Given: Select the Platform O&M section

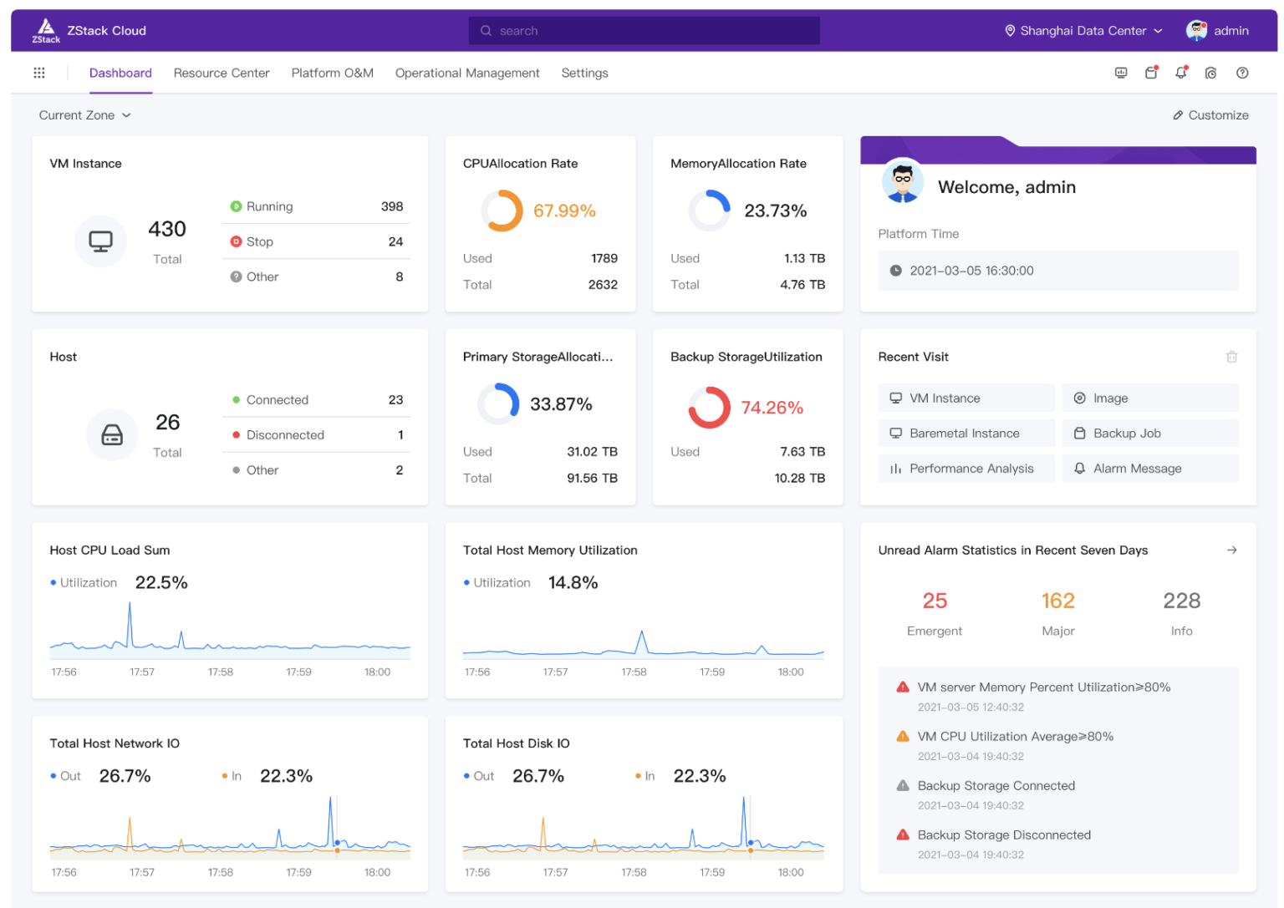Looking at the screenshot, I should [332, 73].
